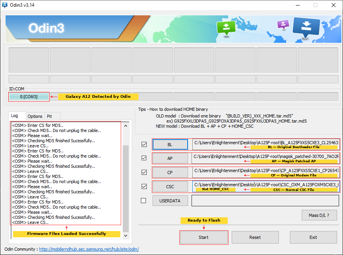This screenshot has height=255, width=343.
Task: Click the Mass D/L ? button
Action: point(319,215)
